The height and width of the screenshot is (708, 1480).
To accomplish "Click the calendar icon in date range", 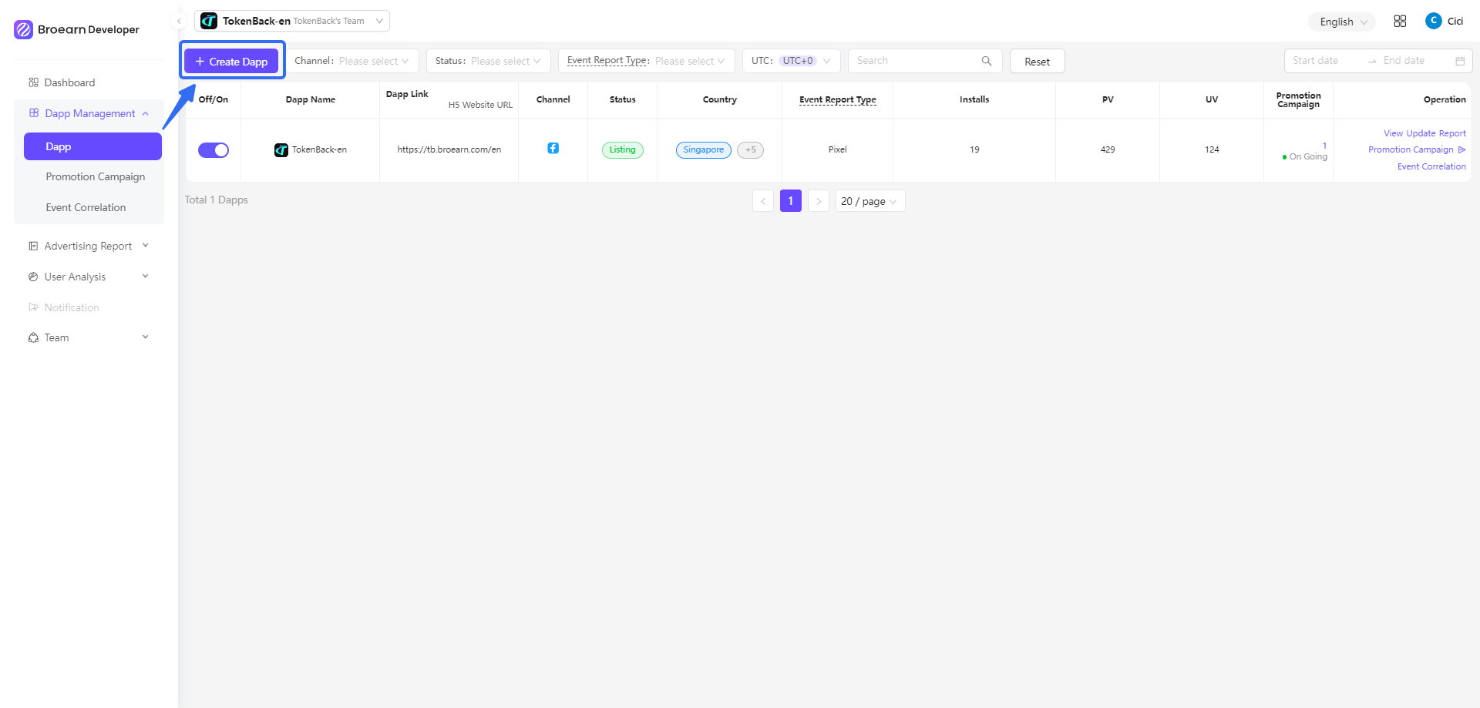I will [x=1459, y=61].
